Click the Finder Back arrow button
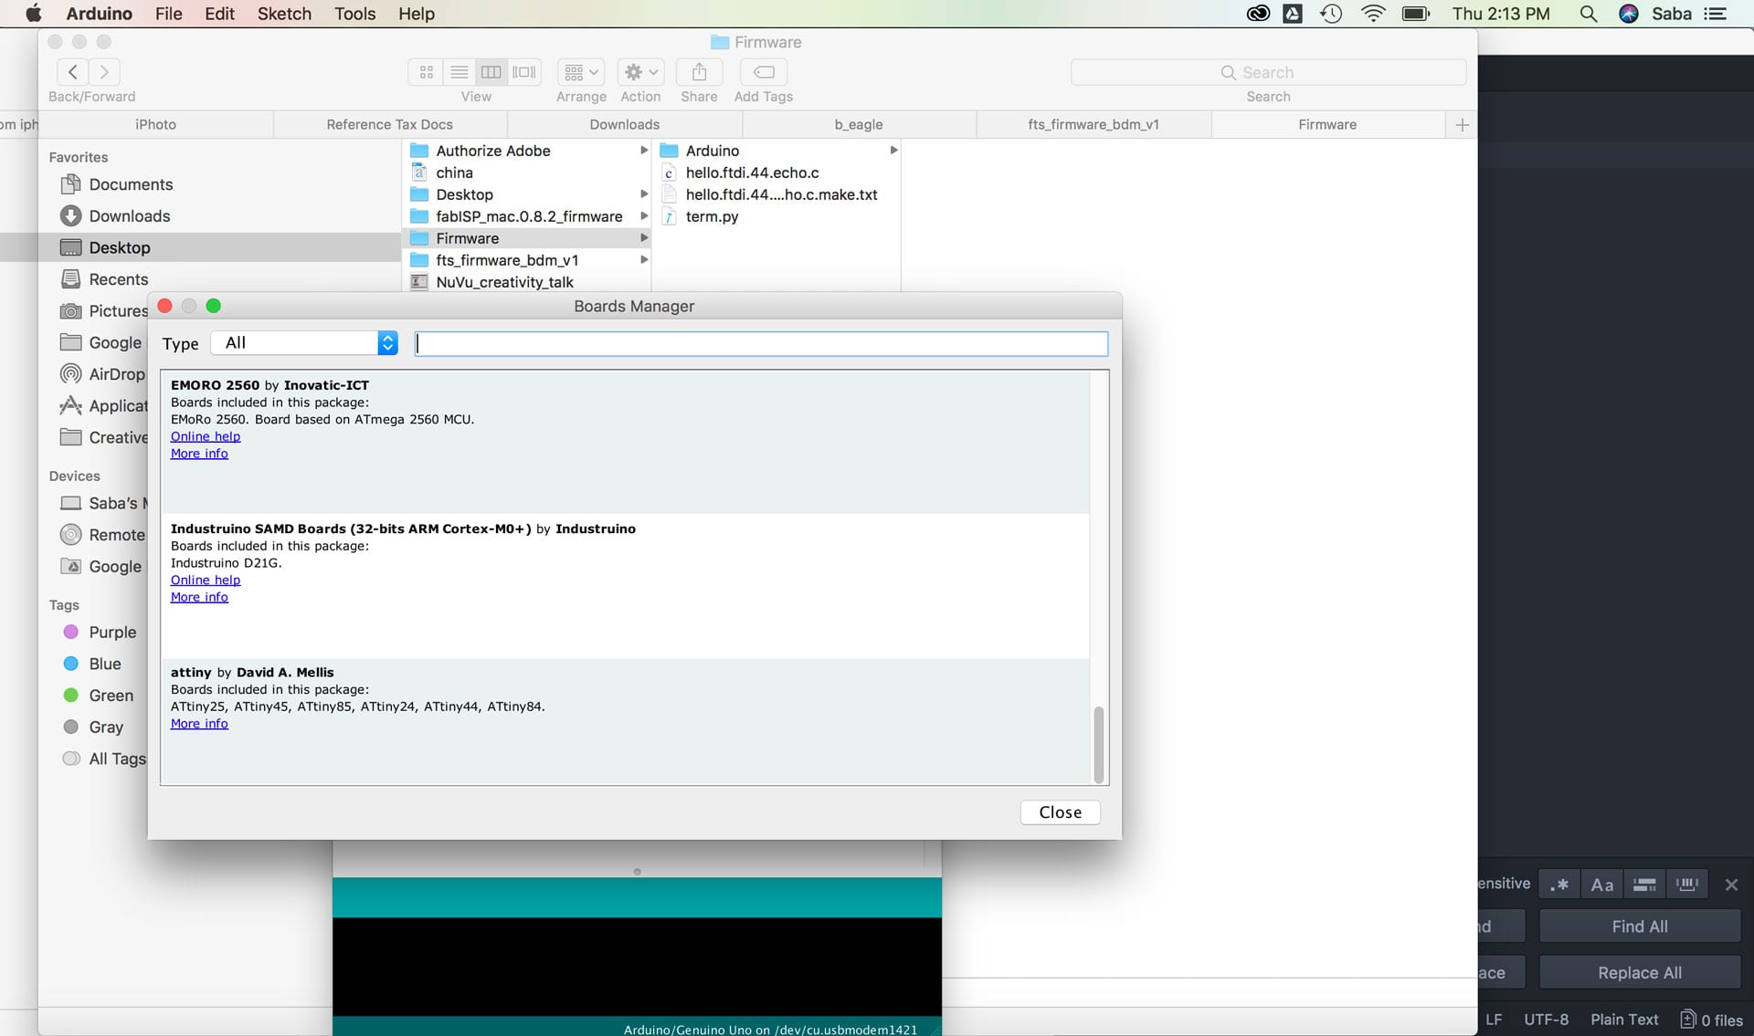This screenshot has width=1754, height=1036. pos(73,71)
